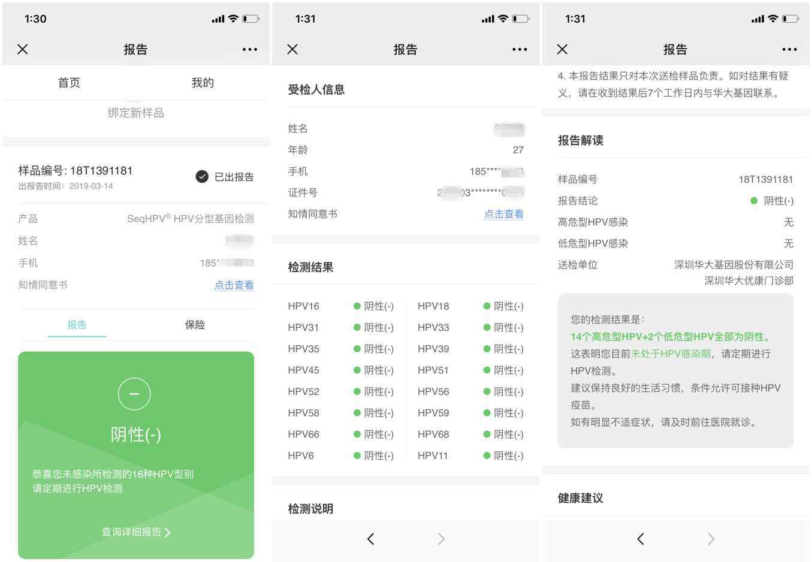
Task: Click the 健康建议 section heading
Action: click(x=581, y=498)
